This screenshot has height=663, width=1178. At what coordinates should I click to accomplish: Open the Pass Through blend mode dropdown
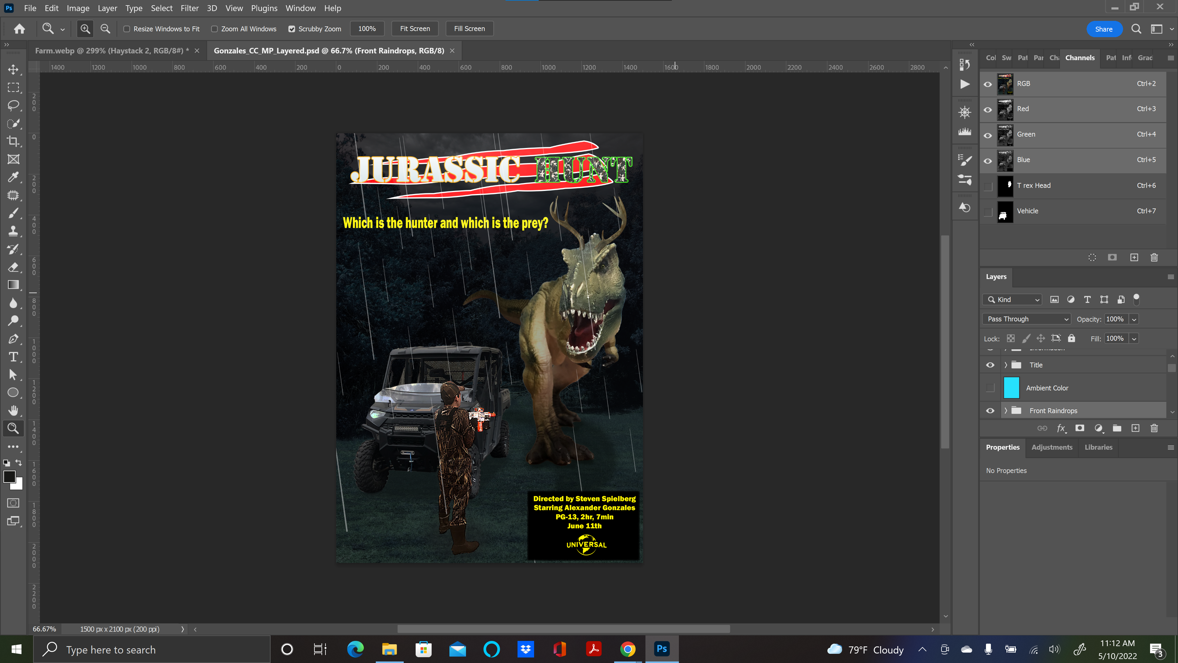(1026, 319)
